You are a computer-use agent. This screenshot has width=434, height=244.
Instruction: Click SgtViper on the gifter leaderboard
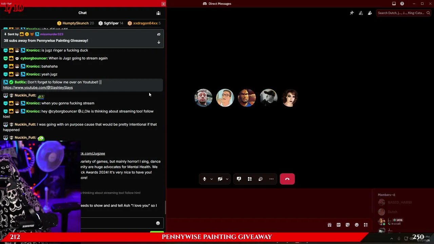pos(111,23)
